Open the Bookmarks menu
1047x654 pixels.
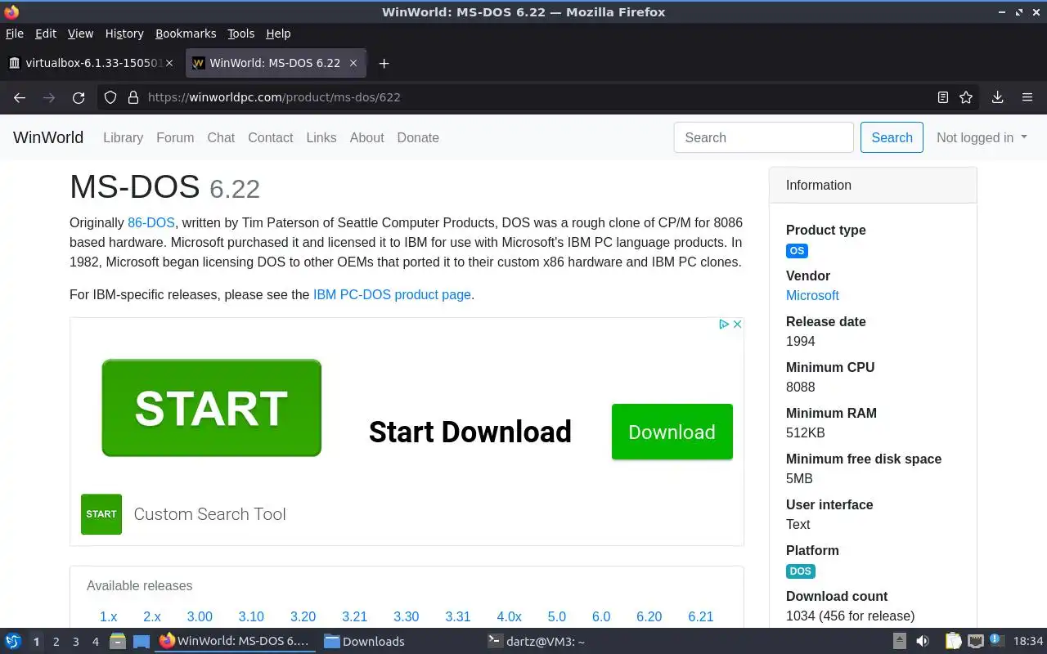(186, 34)
